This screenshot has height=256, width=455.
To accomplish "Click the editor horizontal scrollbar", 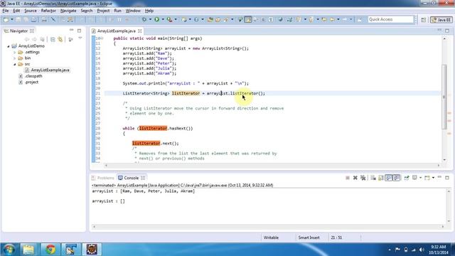I will click(x=272, y=166).
